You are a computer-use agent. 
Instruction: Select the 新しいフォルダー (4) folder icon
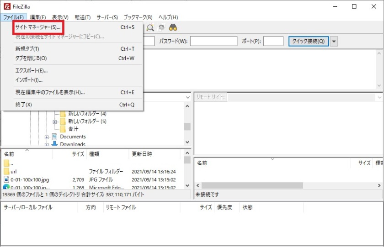63,114
